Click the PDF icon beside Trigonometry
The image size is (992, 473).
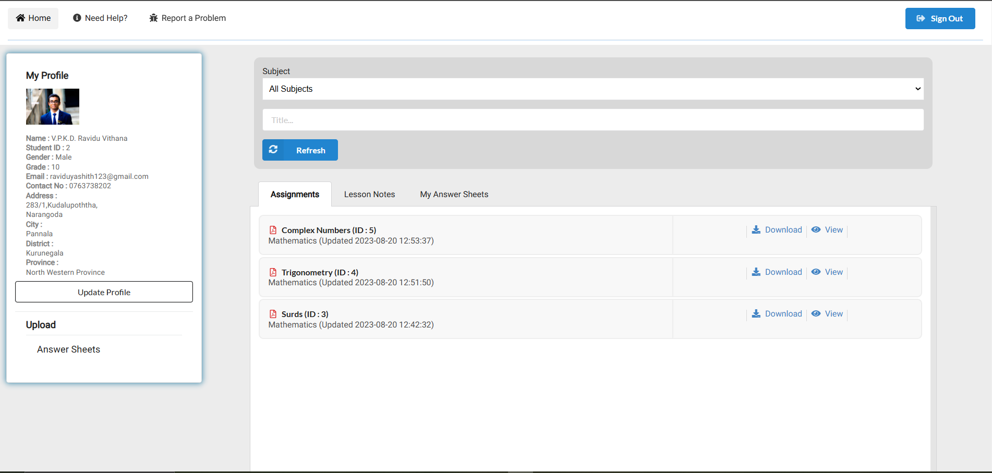(x=273, y=272)
